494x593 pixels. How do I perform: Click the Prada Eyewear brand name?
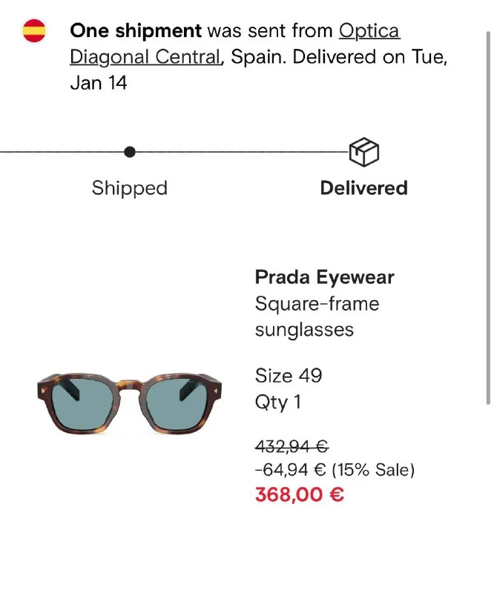pyautogui.click(x=324, y=278)
